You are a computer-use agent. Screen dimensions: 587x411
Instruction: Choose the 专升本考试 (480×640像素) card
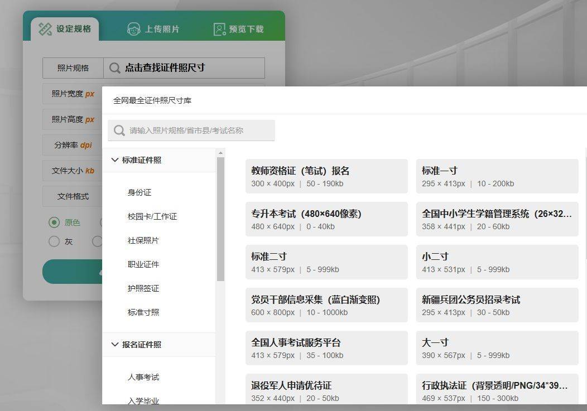pos(326,219)
